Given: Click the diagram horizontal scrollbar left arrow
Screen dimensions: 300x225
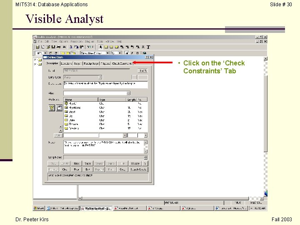Looking at the screenshot, I should coord(80,198).
